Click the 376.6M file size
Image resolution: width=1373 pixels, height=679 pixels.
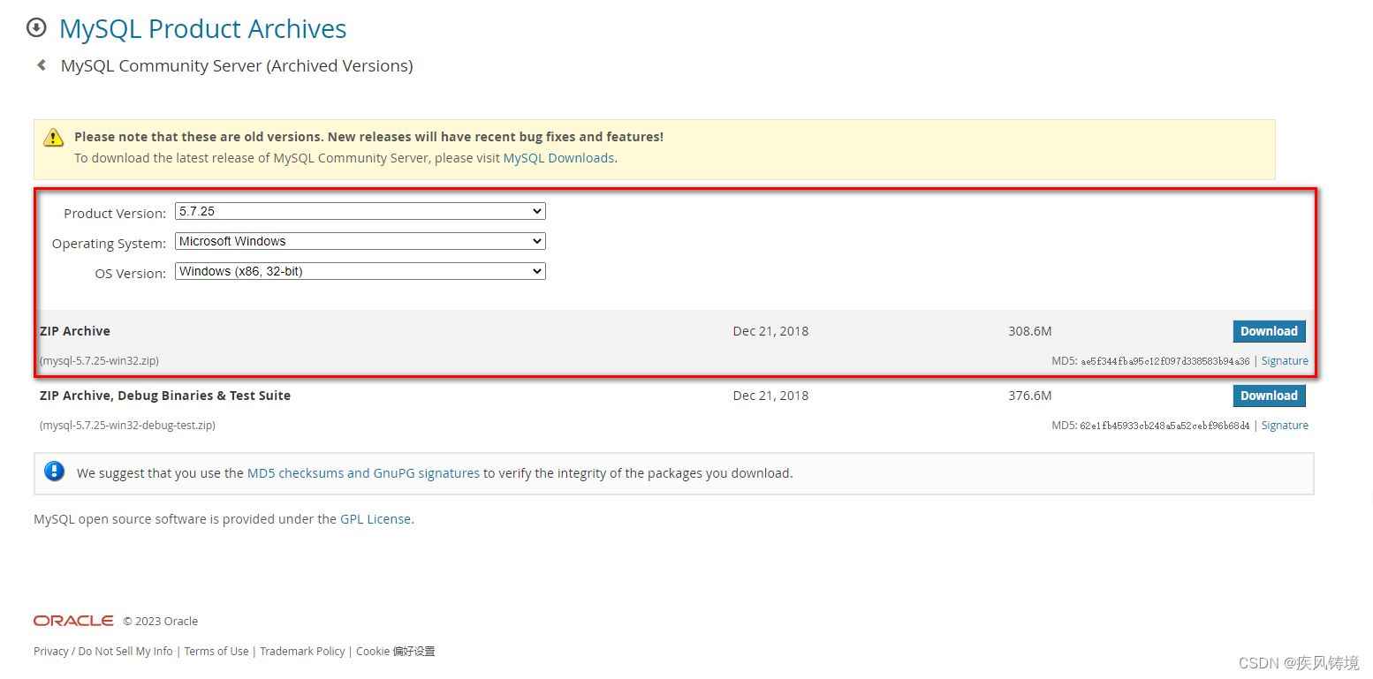pos(1030,396)
